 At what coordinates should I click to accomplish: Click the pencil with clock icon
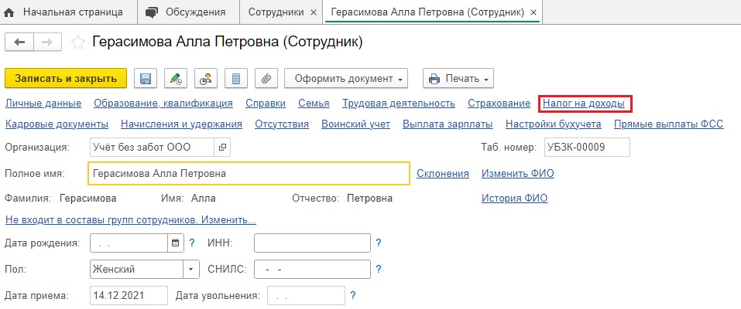[176, 78]
